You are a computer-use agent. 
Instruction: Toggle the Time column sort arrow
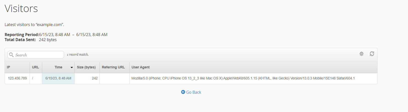72,67
